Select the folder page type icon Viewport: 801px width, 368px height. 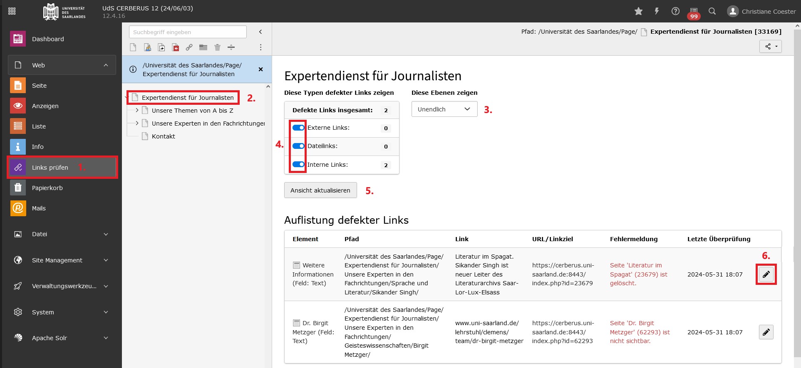[203, 47]
